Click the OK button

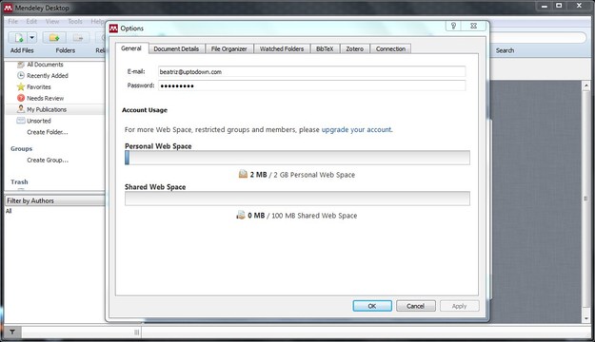pyautogui.click(x=372, y=306)
